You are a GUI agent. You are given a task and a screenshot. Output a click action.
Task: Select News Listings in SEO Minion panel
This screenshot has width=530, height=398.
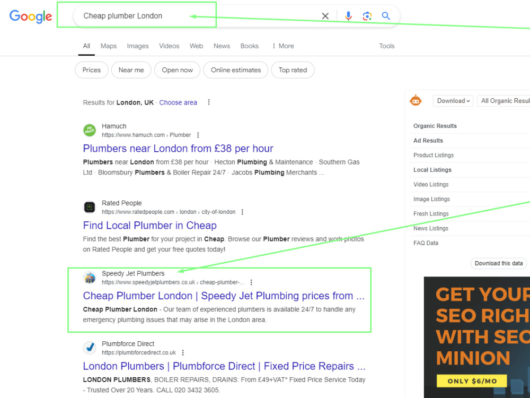[431, 228]
